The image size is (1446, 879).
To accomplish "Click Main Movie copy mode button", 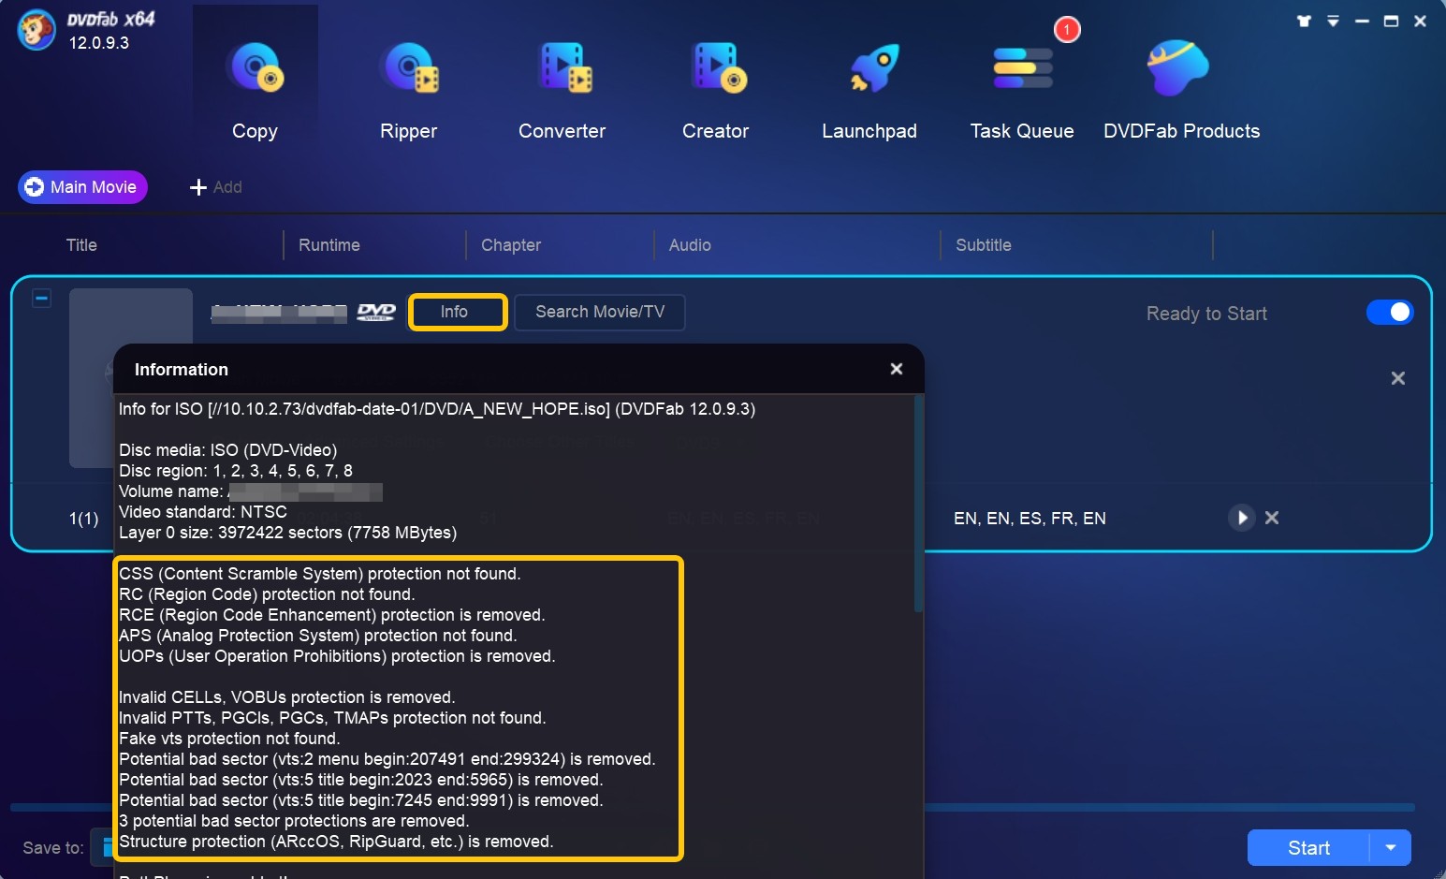I will tap(82, 186).
